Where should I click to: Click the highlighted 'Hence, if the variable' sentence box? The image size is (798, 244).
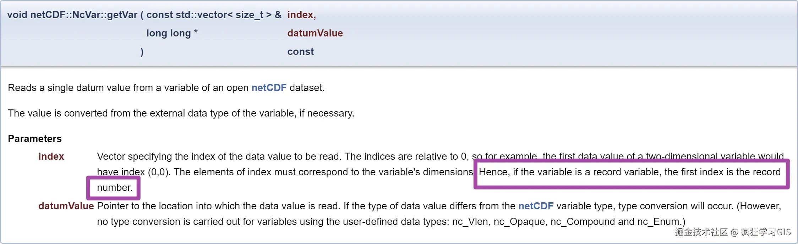(x=630, y=172)
